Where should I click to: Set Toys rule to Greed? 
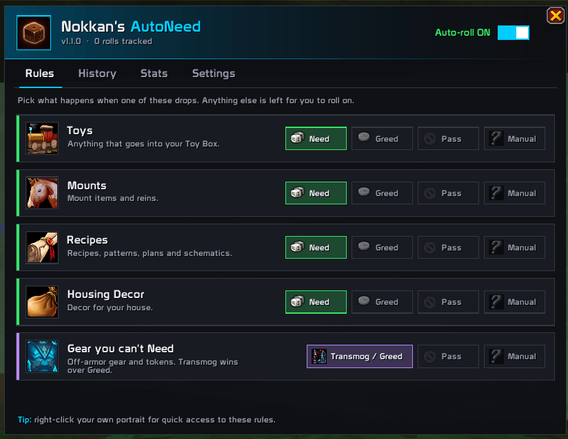[x=382, y=138]
